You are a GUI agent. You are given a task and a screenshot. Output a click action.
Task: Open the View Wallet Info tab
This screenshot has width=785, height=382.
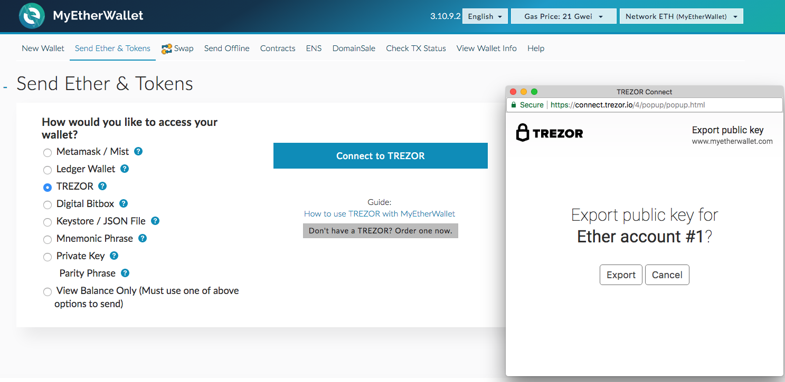[487, 48]
